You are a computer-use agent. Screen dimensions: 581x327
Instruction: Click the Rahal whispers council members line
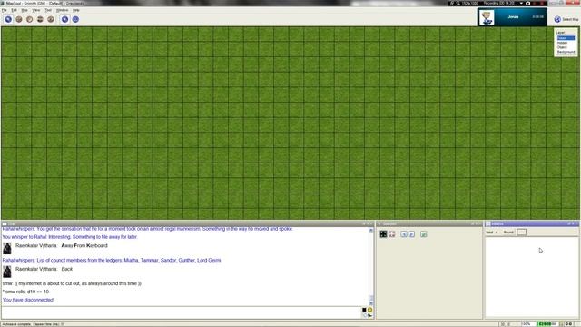(112, 261)
